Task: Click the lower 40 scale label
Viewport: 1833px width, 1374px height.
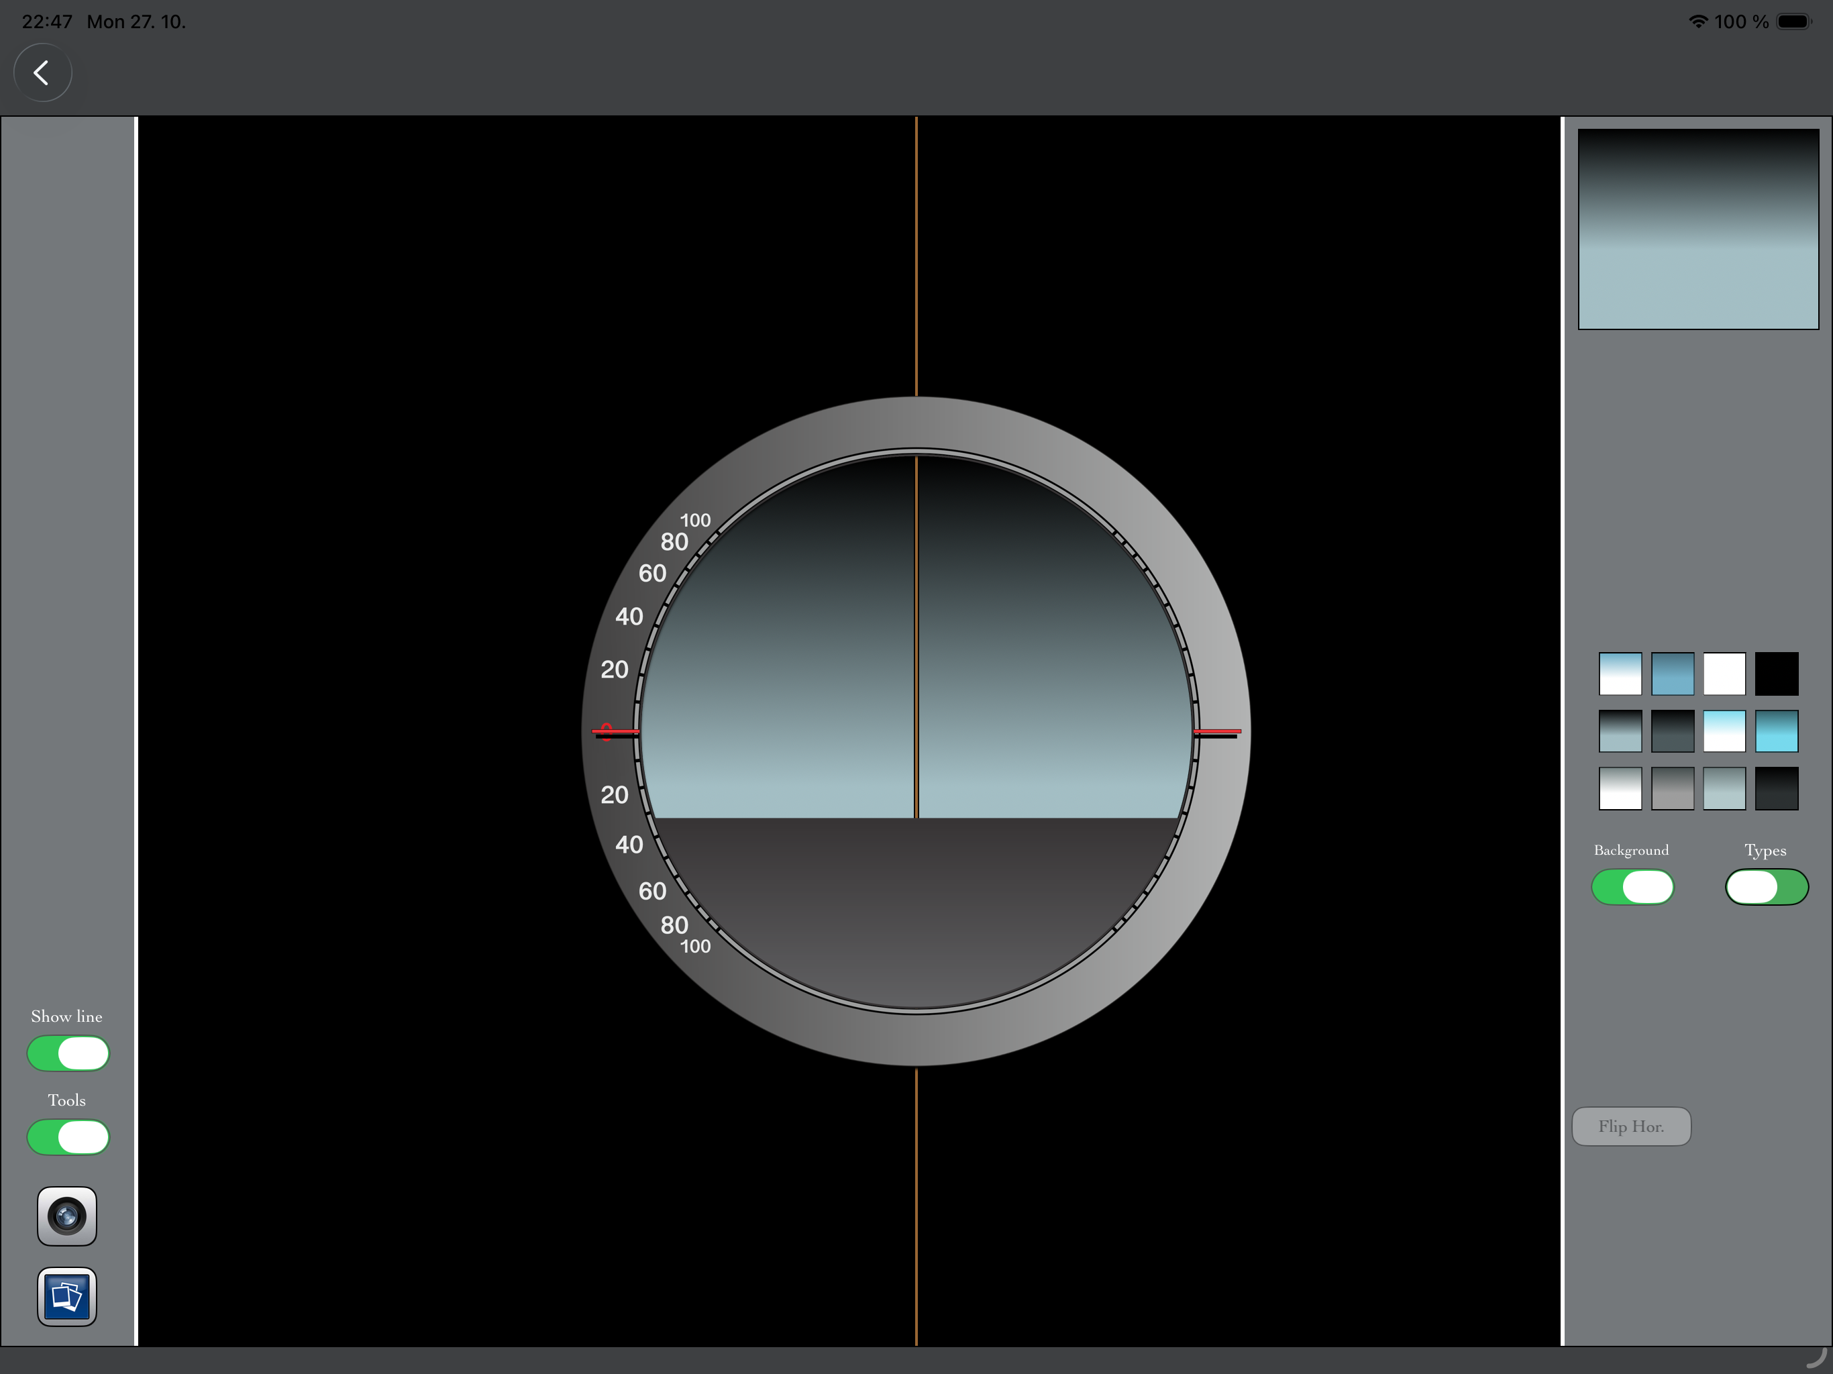Action: [x=629, y=845]
